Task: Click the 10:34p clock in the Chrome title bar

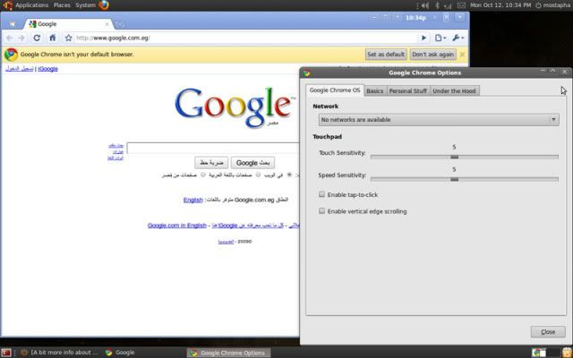Action: pos(415,18)
